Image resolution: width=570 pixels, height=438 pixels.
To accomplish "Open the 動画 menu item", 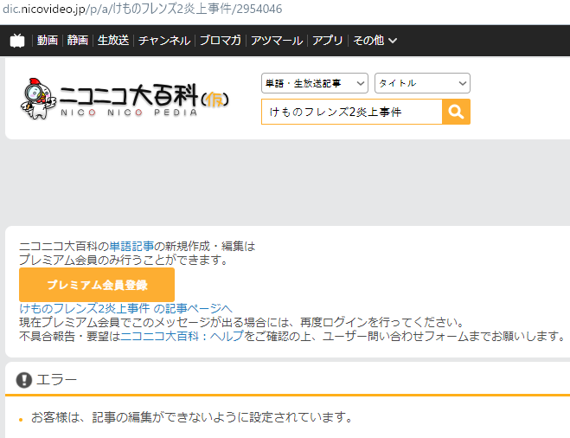I will (x=48, y=41).
